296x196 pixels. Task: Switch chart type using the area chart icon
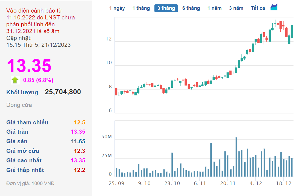pos(274,7)
